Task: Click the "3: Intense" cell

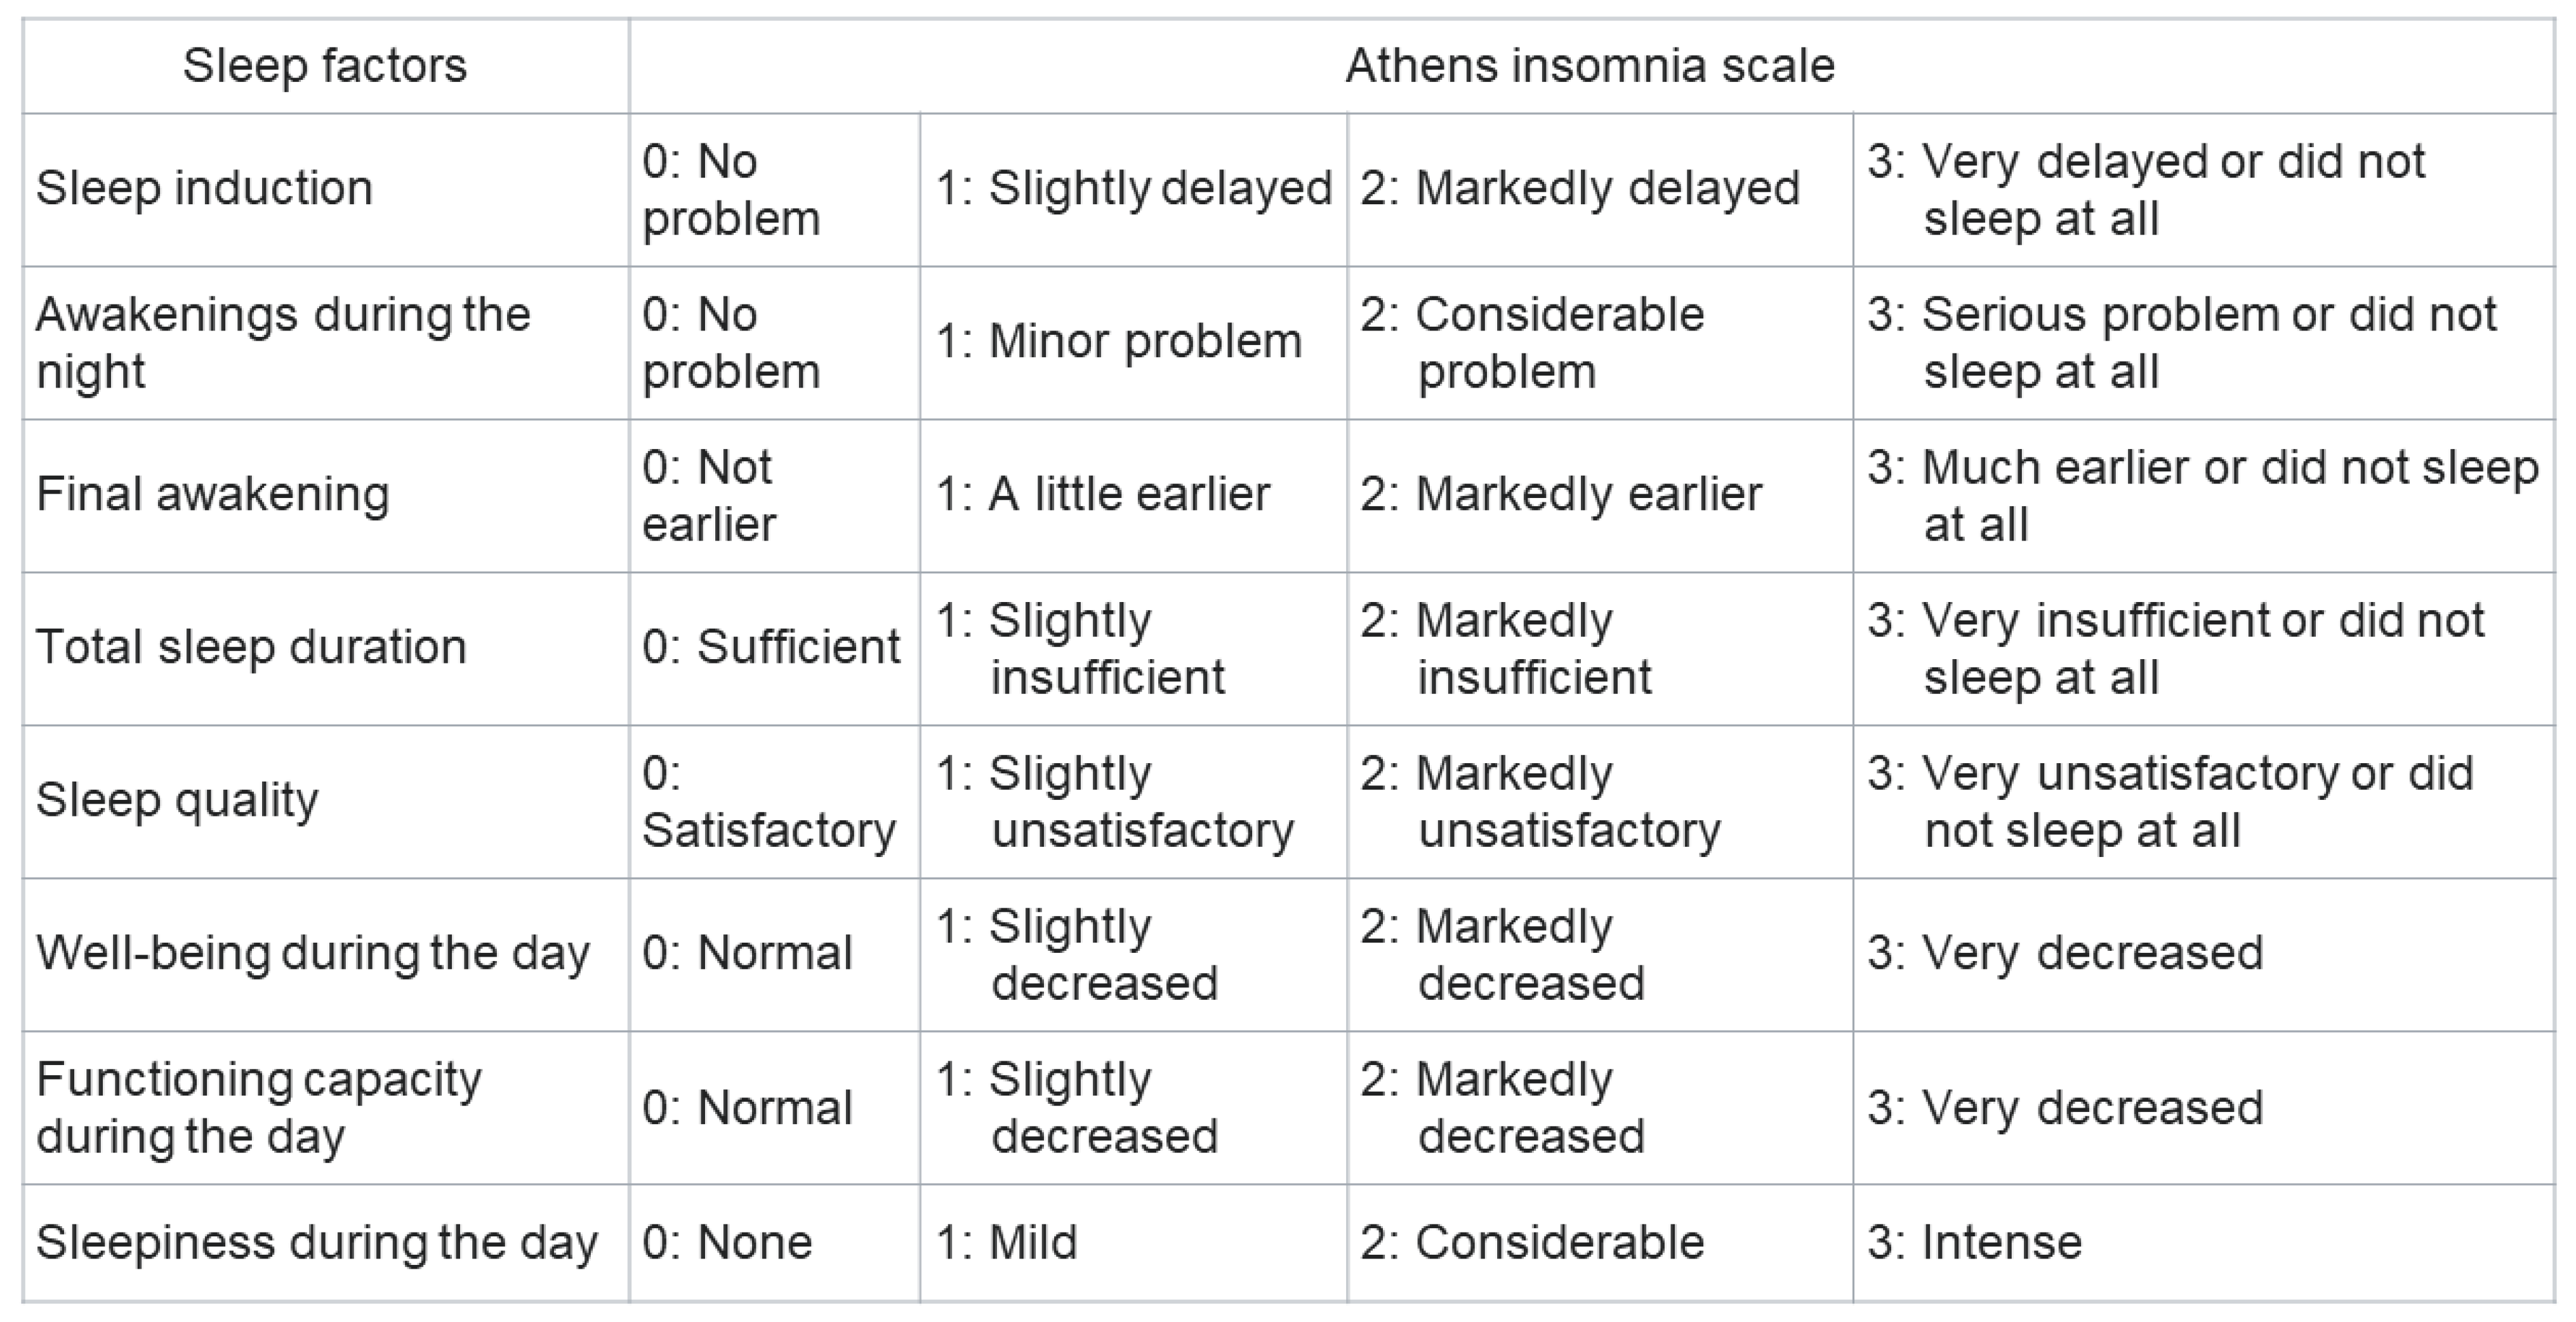Action: tap(1974, 1243)
